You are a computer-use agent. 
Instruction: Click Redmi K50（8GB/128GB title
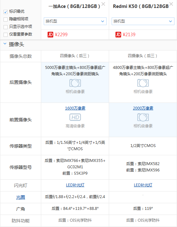point(141,6)
